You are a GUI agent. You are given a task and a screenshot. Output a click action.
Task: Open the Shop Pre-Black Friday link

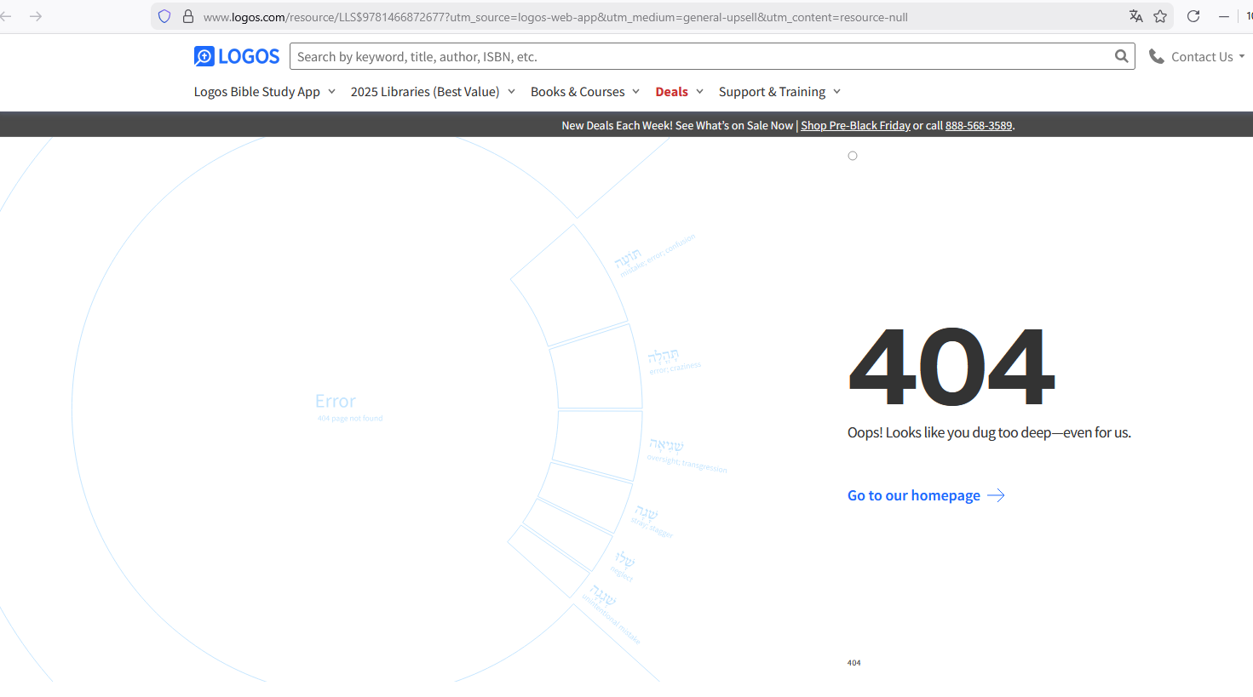855,125
